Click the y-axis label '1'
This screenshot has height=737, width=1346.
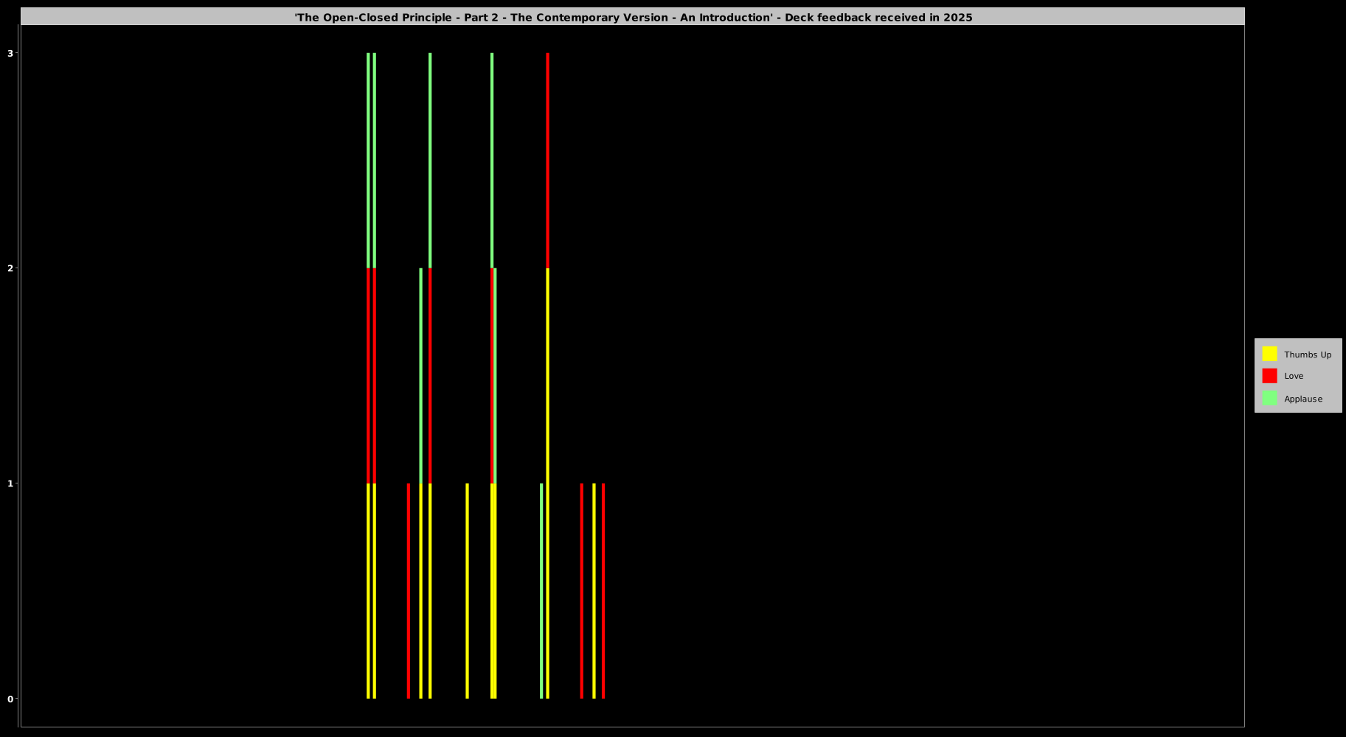10,483
